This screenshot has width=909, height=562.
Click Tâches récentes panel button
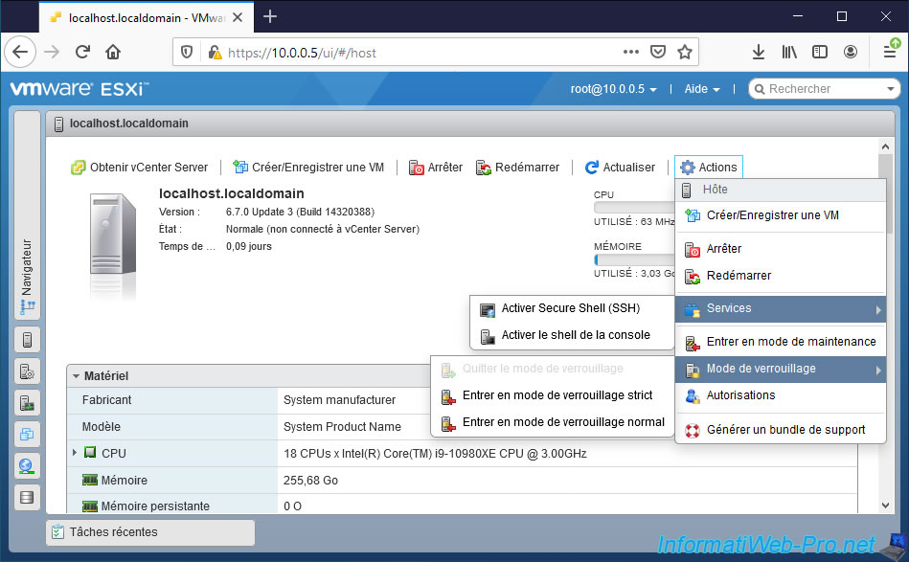pos(149,532)
